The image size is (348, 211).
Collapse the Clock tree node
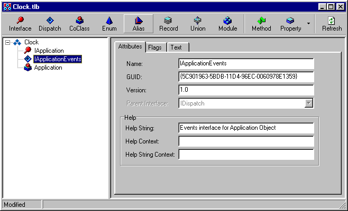(7, 42)
